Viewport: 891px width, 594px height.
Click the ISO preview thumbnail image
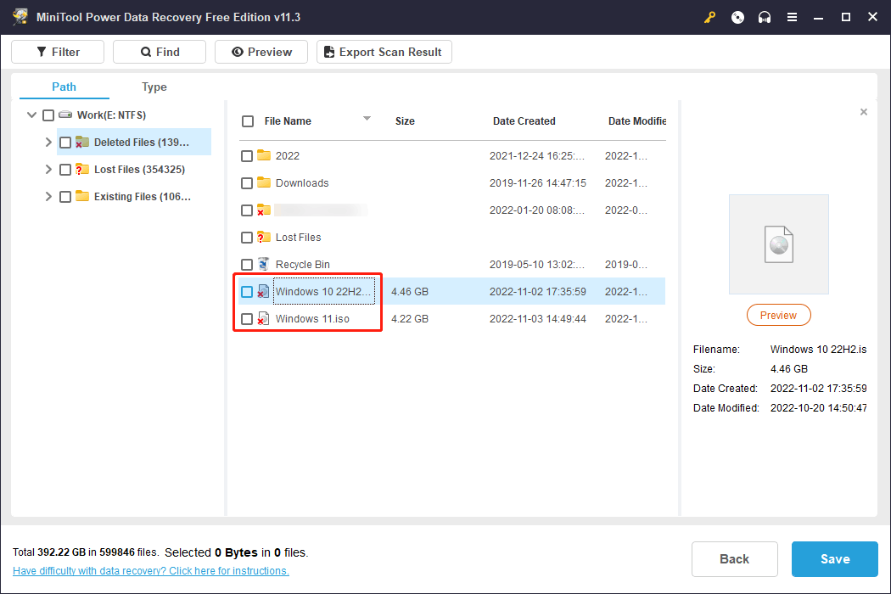click(x=778, y=244)
